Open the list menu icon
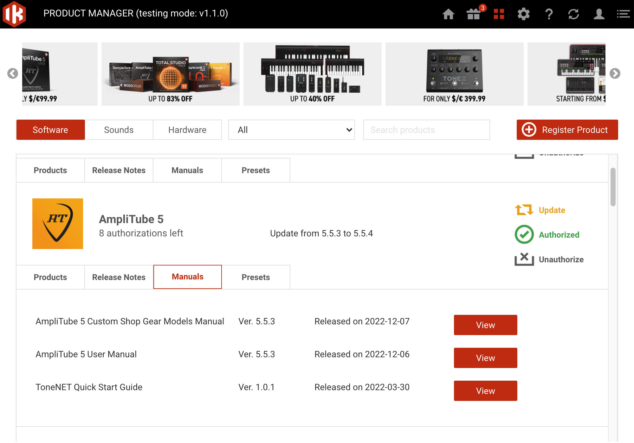634x443 pixels. tap(623, 14)
